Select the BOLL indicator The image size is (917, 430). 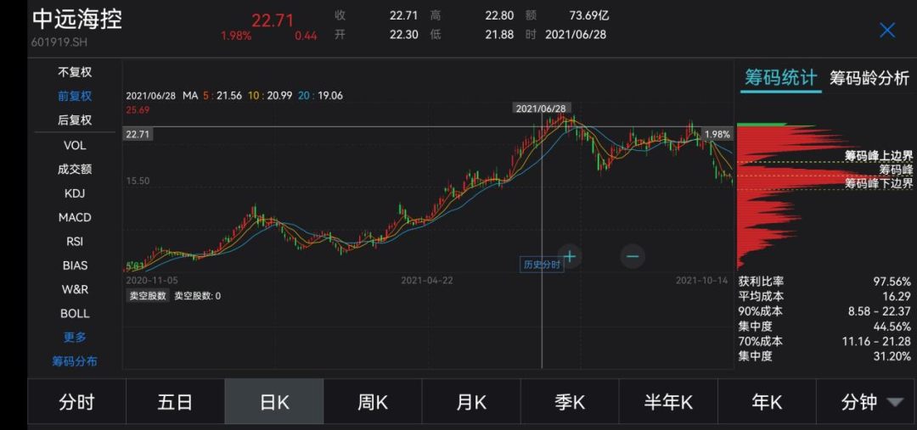pos(75,313)
